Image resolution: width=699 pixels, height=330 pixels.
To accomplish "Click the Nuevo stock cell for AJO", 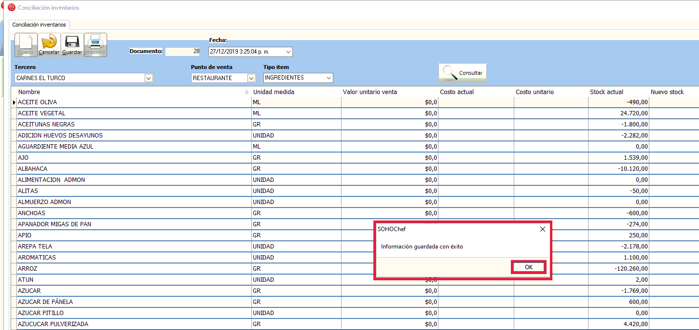I will (673, 158).
